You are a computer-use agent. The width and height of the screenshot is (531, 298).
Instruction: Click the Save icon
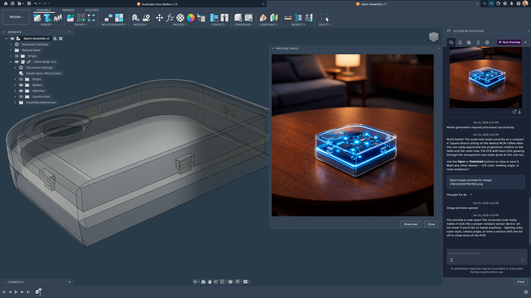coord(29,4)
